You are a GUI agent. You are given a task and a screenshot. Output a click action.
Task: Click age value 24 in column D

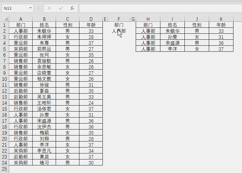click(x=91, y=103)
